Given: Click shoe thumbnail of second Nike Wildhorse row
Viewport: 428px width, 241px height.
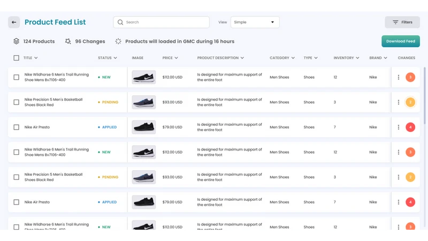Looking at the screenshot, I should point(144,152).
